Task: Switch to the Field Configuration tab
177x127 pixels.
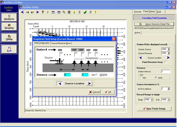Action: (x=42, y=43)
